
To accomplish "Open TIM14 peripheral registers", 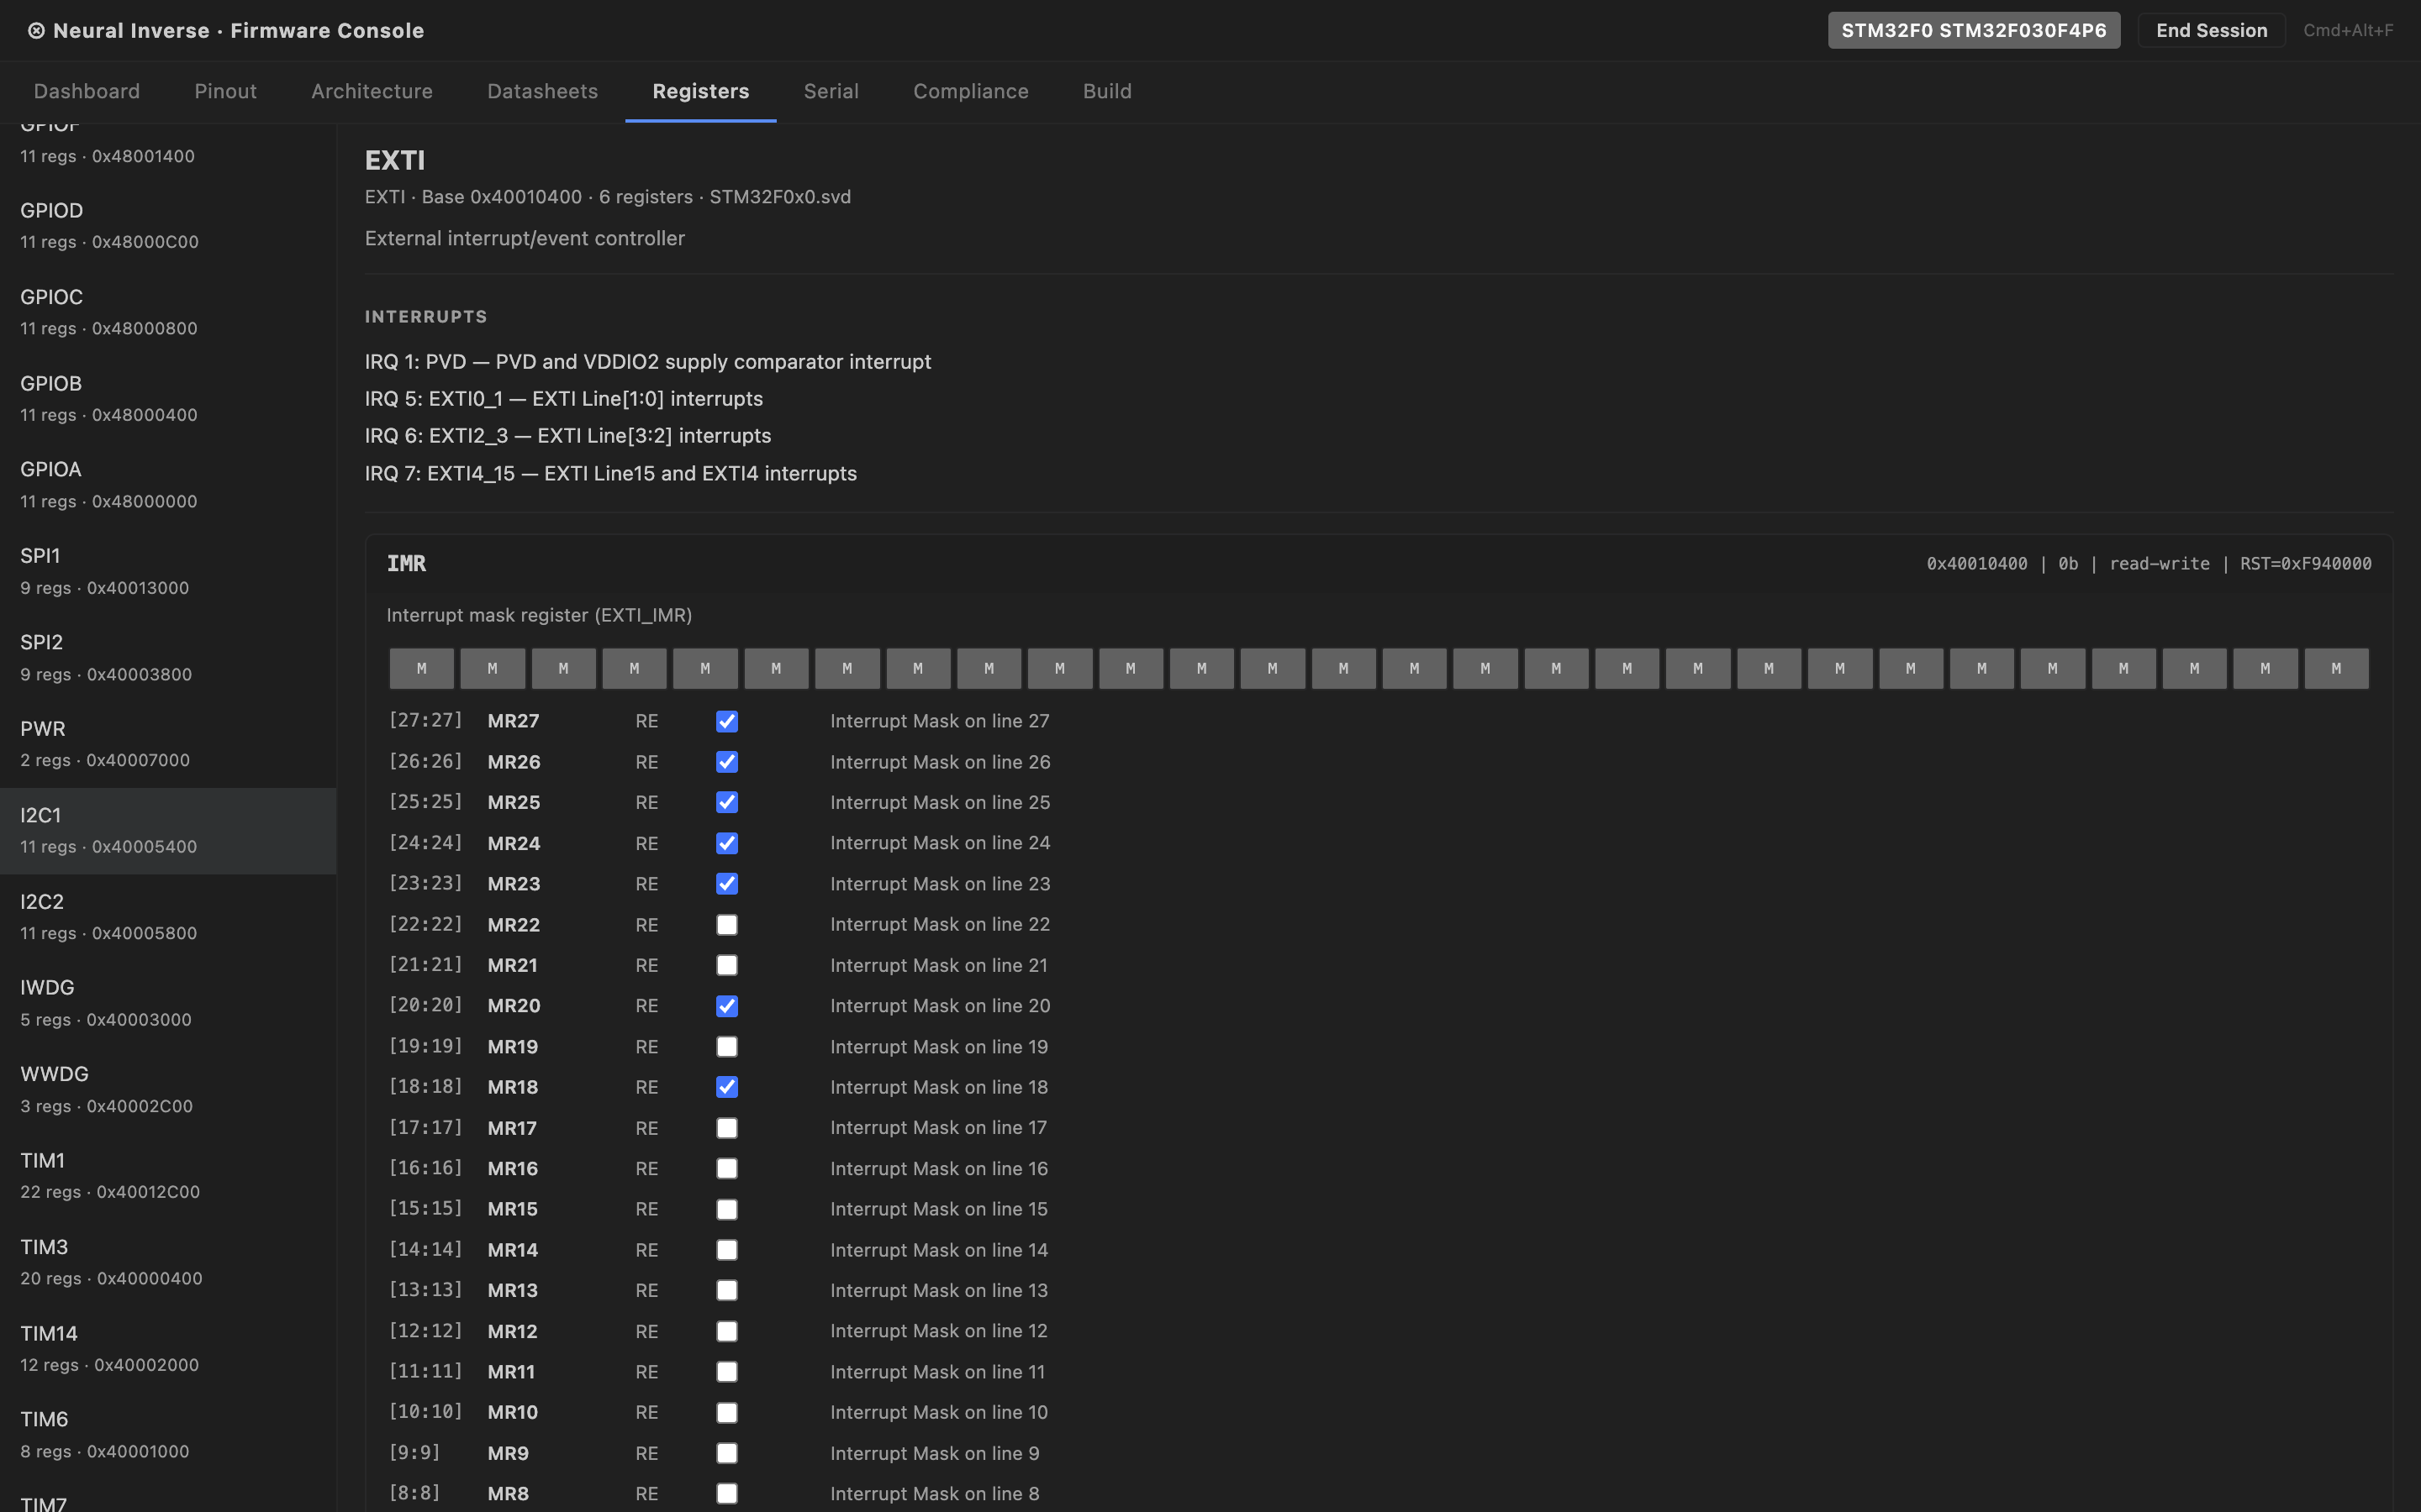I will click(168, 1349).
